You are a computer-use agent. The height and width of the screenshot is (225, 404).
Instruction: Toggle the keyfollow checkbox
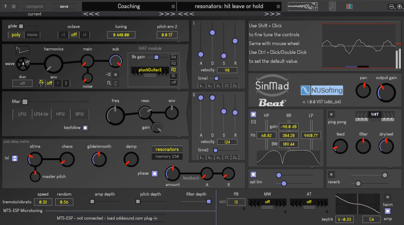85,128
